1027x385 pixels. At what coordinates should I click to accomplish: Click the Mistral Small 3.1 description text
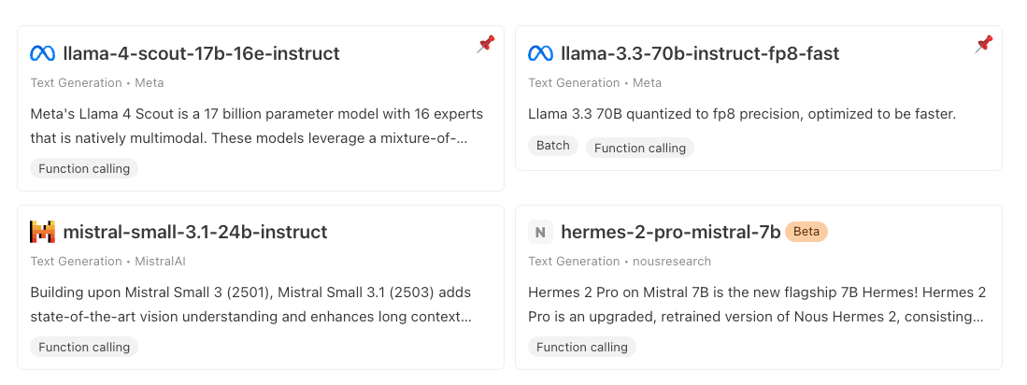coord(250,305)
